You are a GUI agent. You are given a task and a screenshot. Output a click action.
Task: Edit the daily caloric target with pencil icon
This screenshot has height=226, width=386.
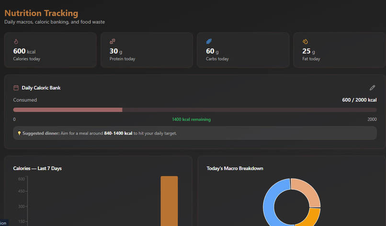click(372, 88)
